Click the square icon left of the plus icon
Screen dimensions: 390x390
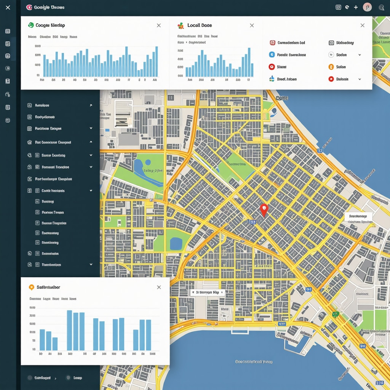point(338,7)
